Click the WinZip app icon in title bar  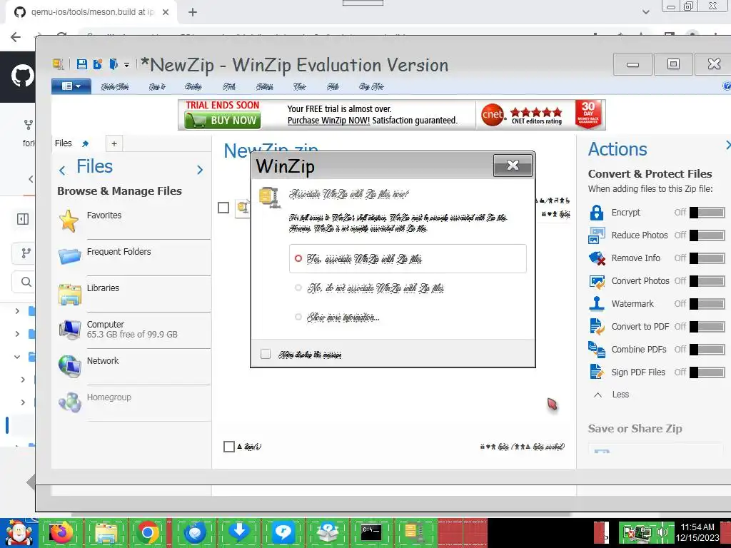tap(58, 64)
